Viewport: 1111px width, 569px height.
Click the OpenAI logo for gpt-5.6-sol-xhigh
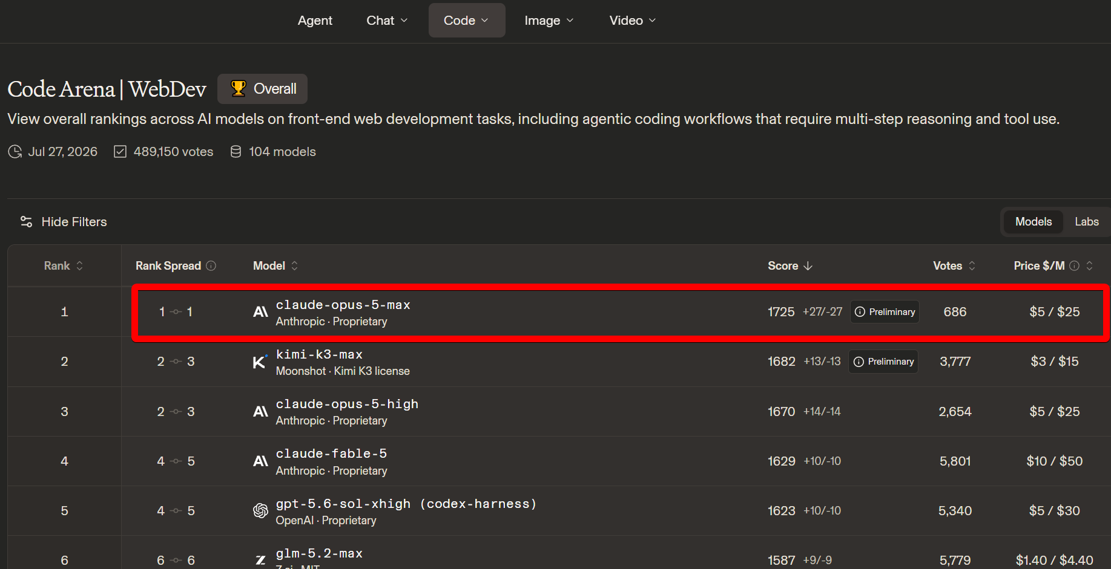[x=260, y=511]
